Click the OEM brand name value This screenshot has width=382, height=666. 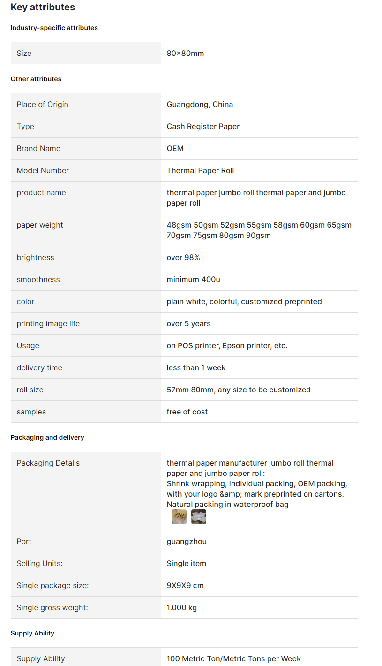click(x=175, y=148)
